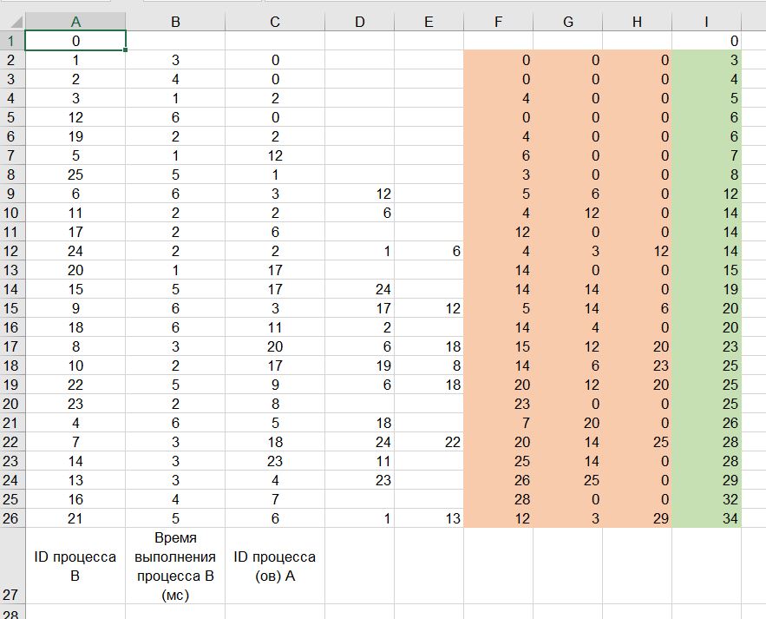This screenshot has height=619, width=766.
Task: Select column D header
Action: coord(359,22)
